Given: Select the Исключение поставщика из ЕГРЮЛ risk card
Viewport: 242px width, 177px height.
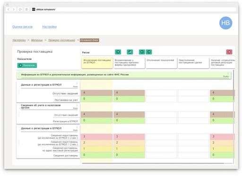Looking at the screenshot, I should (97, 63).
